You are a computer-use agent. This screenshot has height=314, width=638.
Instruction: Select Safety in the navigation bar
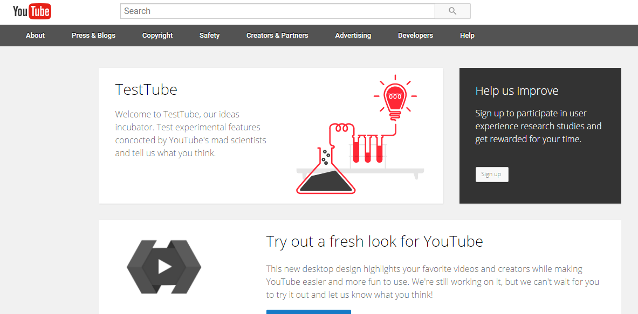point(209,36)
